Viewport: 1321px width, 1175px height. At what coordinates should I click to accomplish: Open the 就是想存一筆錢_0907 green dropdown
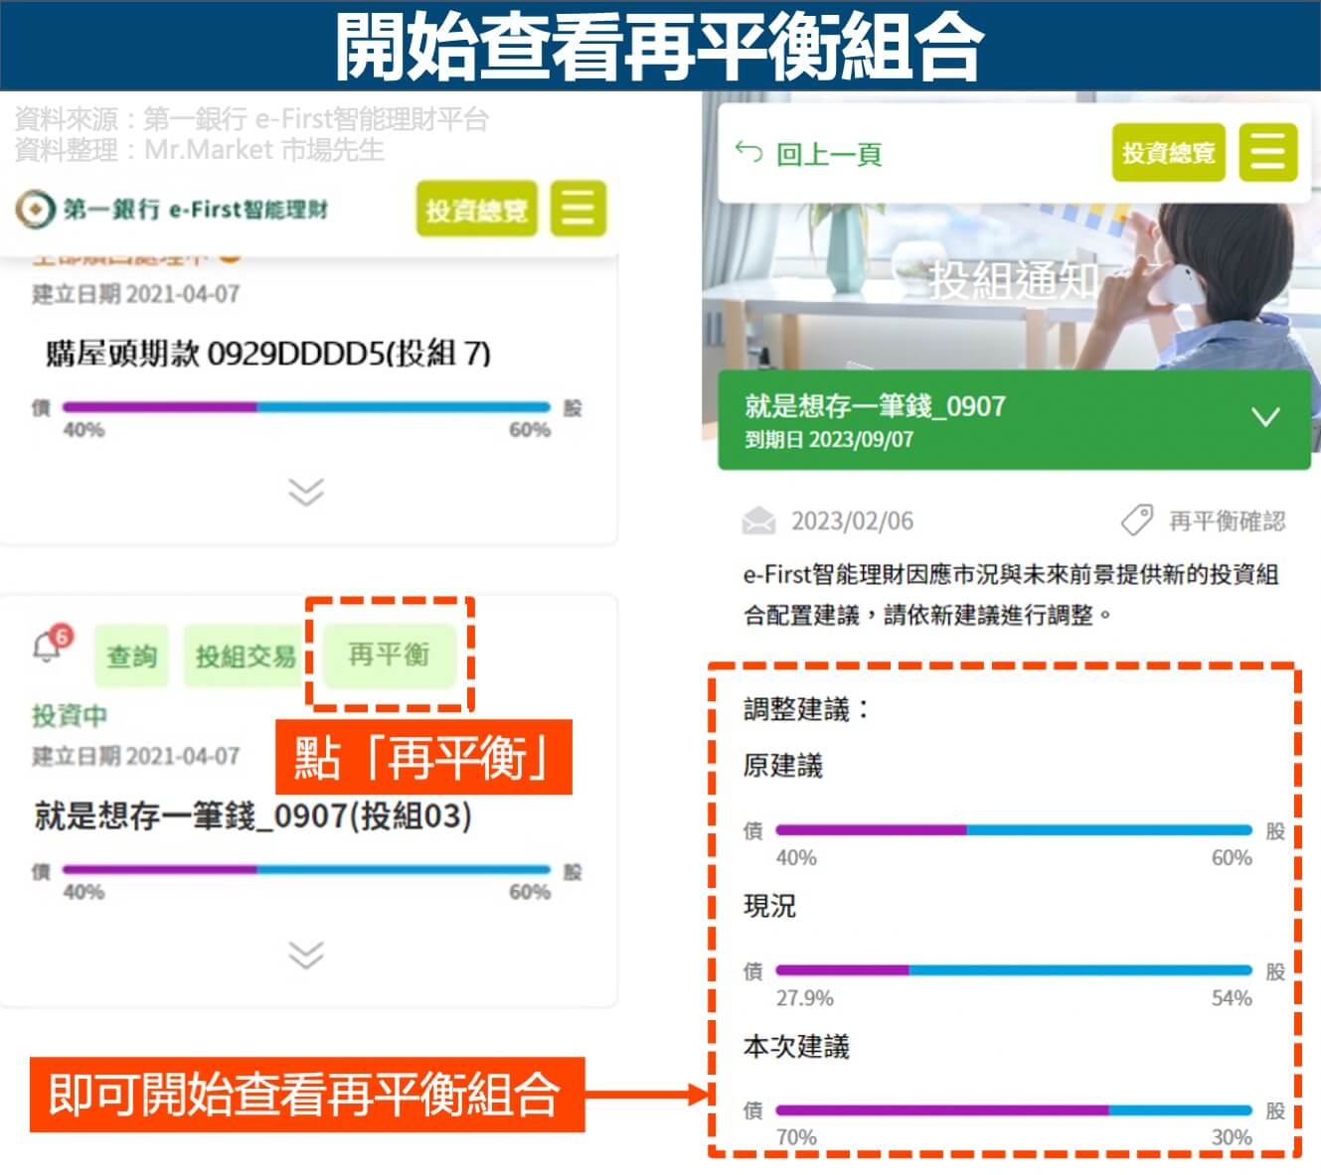coord(1015,419)
